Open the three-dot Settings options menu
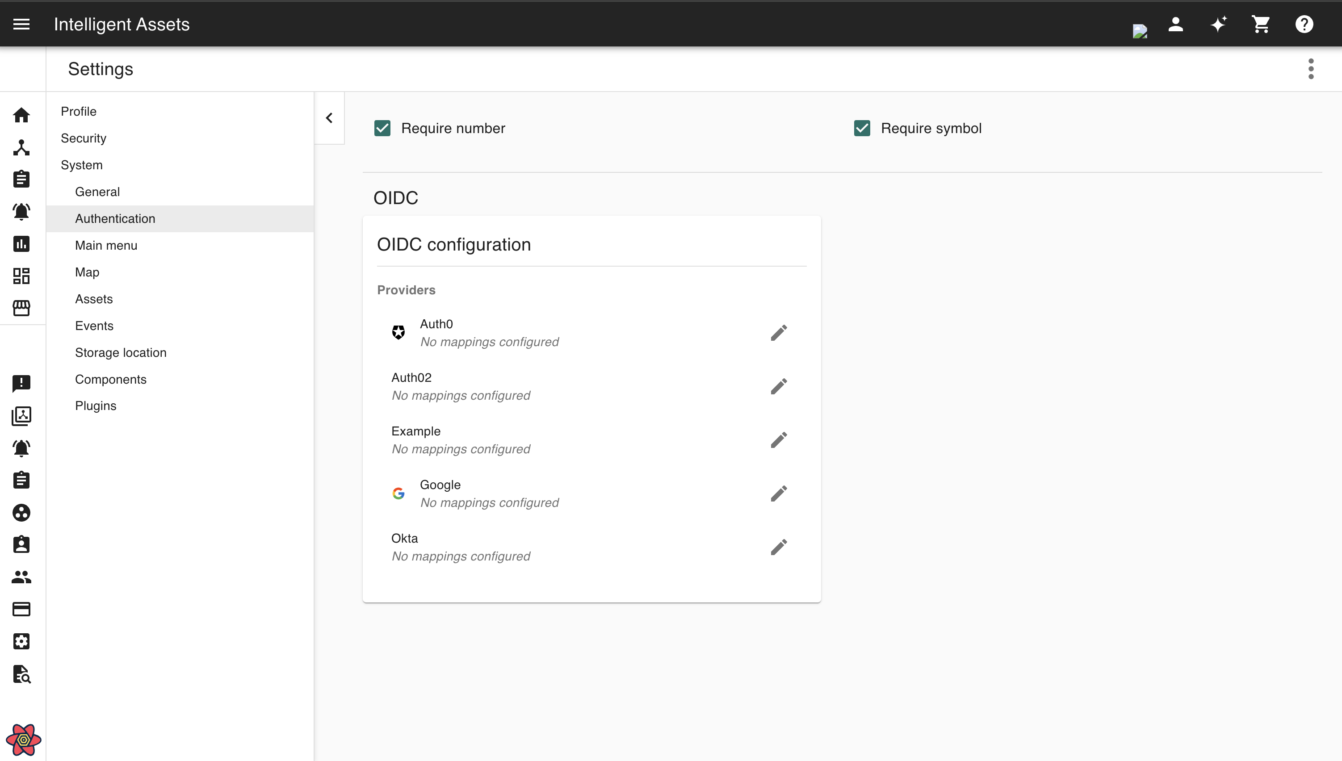This screenshot has width=1342, height=761. pos(1311,69)
